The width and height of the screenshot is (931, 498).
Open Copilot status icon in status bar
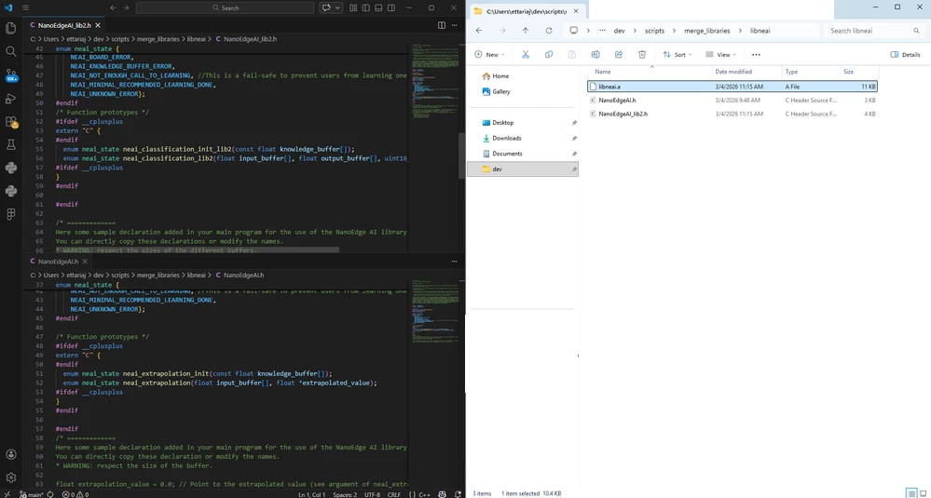pos(442,494)
